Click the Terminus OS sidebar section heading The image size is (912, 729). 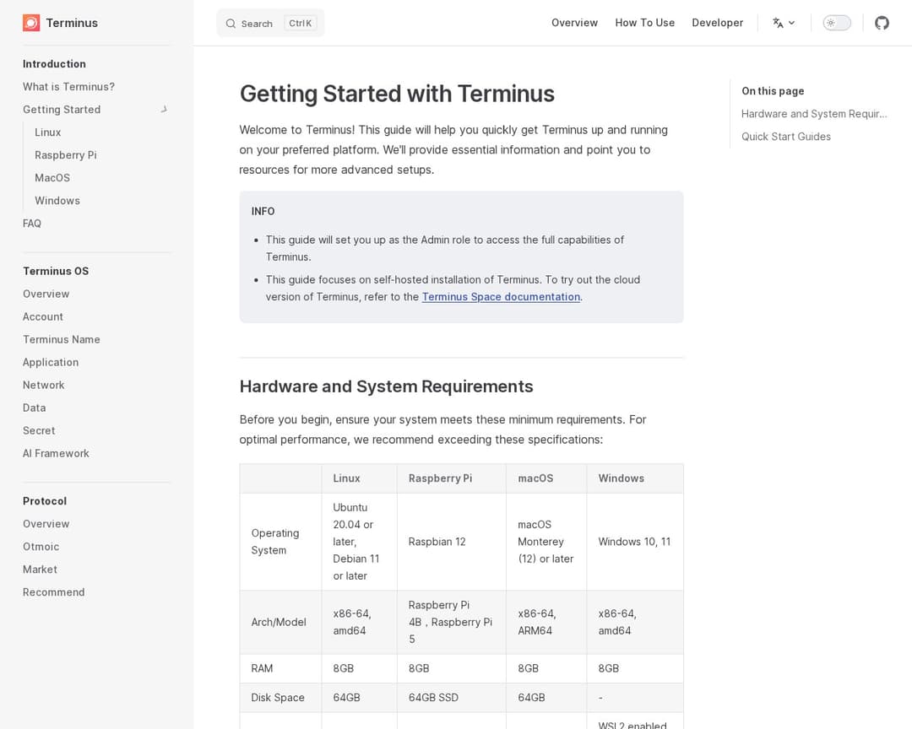[x=56, y=271]
